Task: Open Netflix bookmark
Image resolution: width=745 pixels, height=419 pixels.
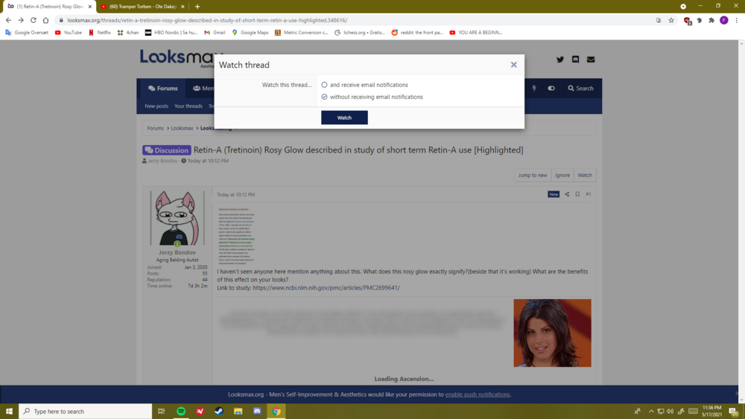Action: pyautogui.click(x=100, y=33)
